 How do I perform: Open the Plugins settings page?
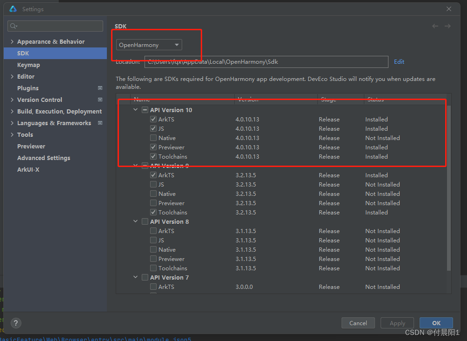point(28,88)
